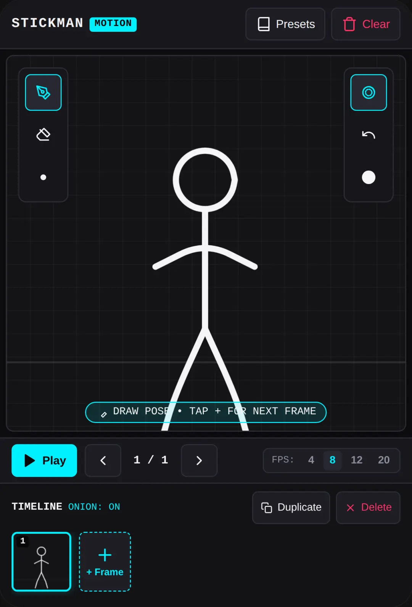Set FPS to 4
This screenshot has width=412, height=607.
click(x=311, y=460)
